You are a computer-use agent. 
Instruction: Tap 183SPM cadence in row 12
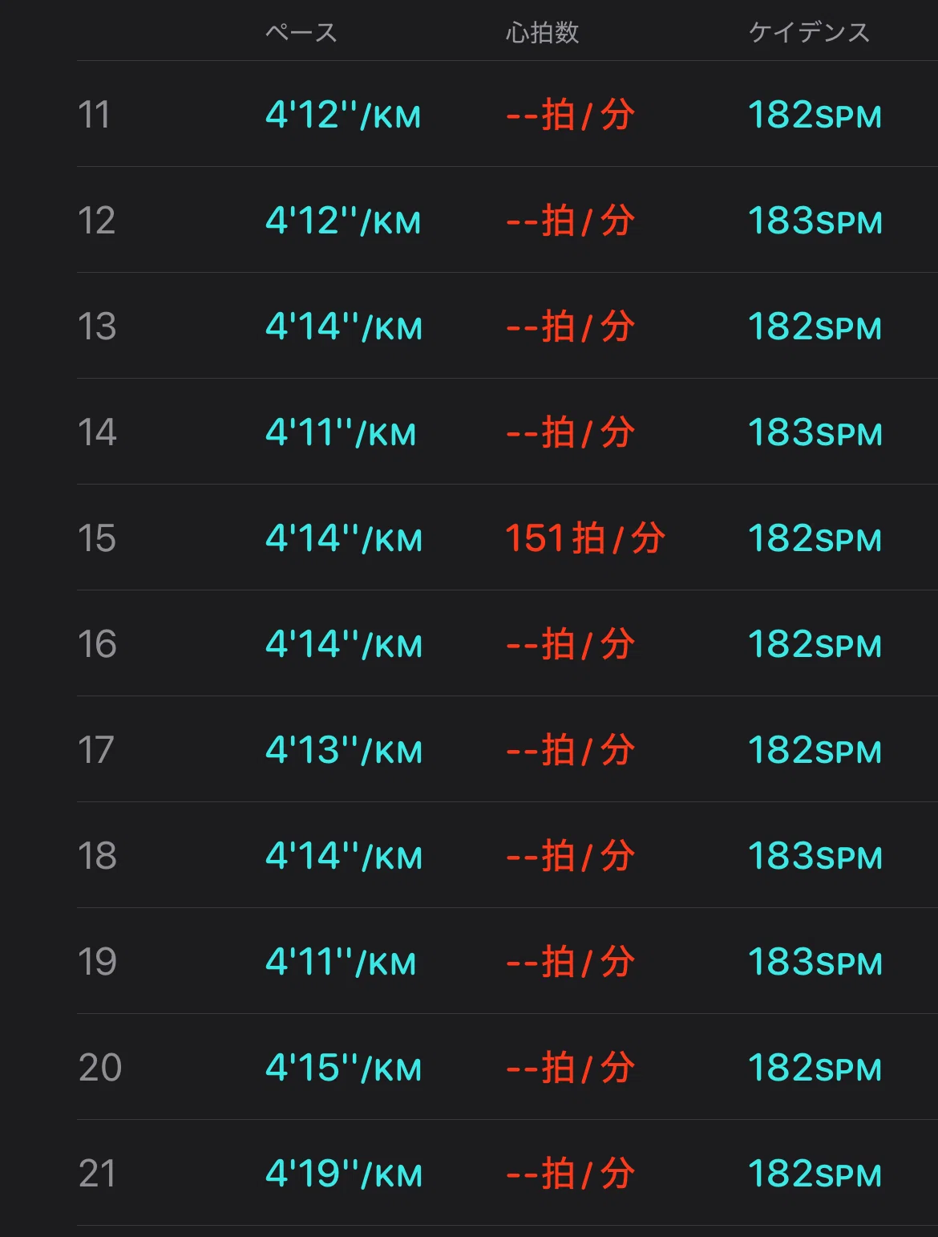pos(815,221)
